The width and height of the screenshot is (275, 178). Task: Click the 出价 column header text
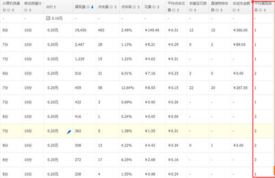(x=49, y=7)
